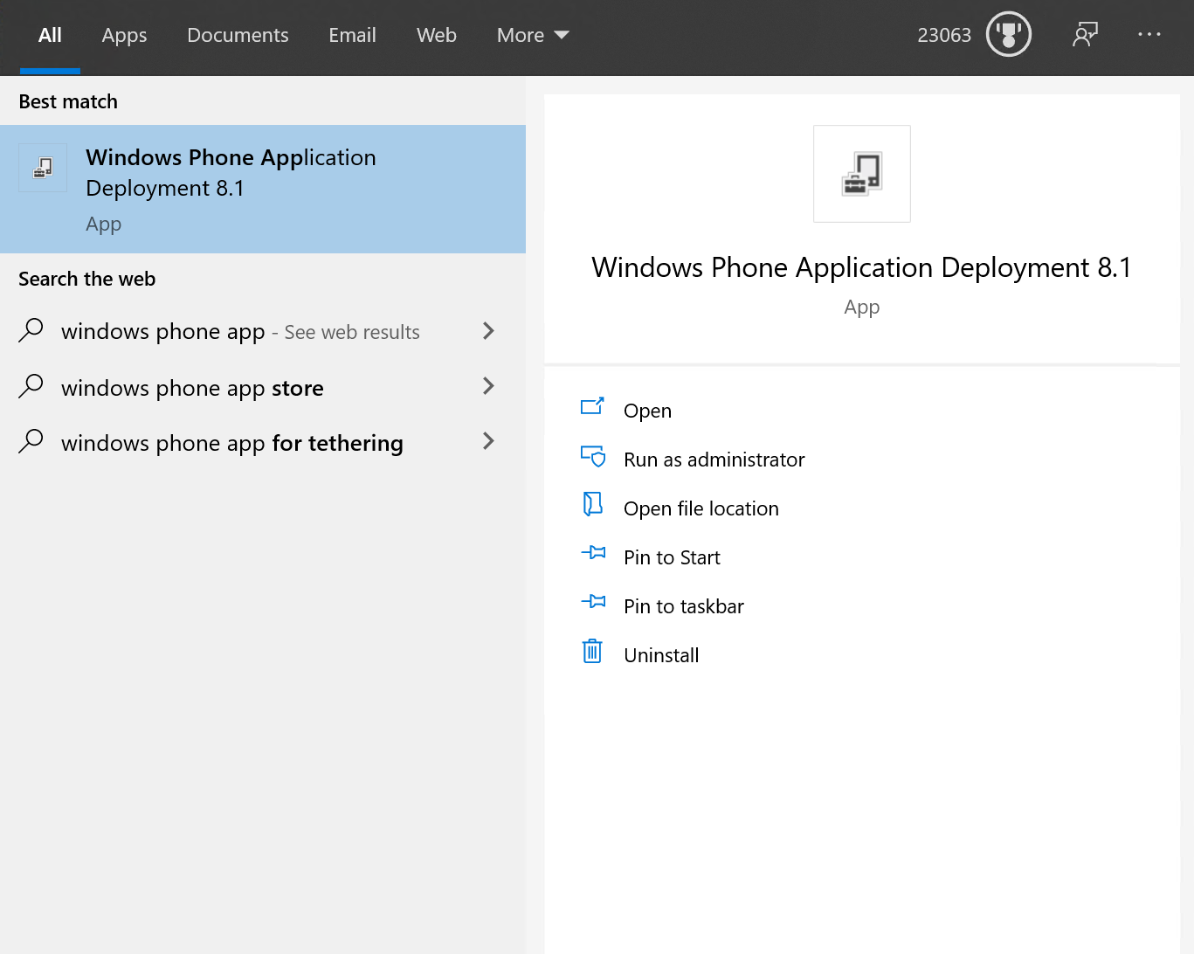Choose Pin to Start
The image size is (1194, 954).
672,557
